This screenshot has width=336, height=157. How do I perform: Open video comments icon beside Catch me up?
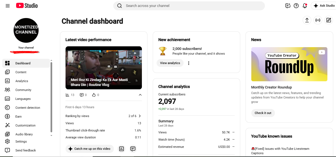133,149
